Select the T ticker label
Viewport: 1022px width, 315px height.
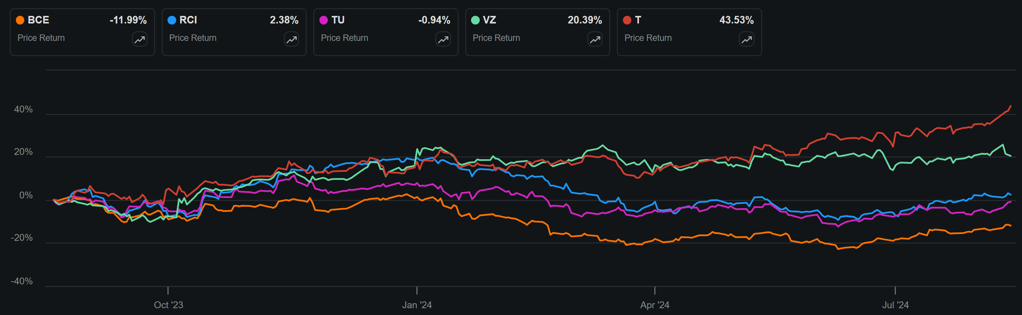click(x=638, y=20)
